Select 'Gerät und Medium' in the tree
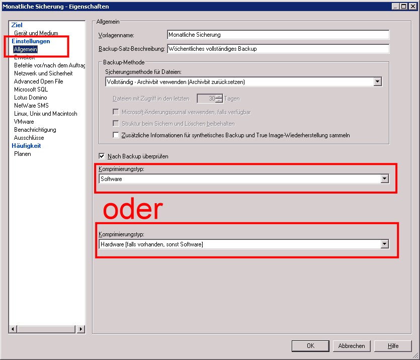 coord(36,33)
